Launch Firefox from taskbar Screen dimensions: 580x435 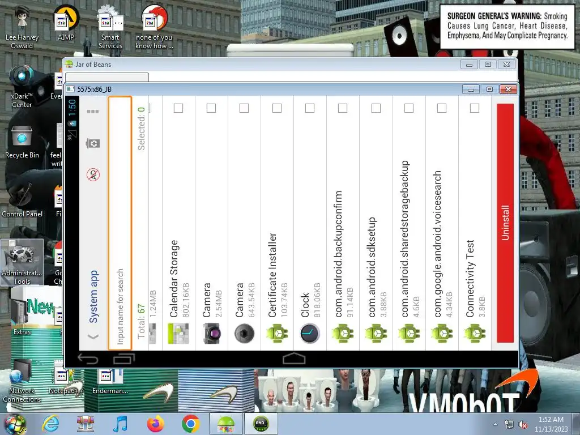156,424
